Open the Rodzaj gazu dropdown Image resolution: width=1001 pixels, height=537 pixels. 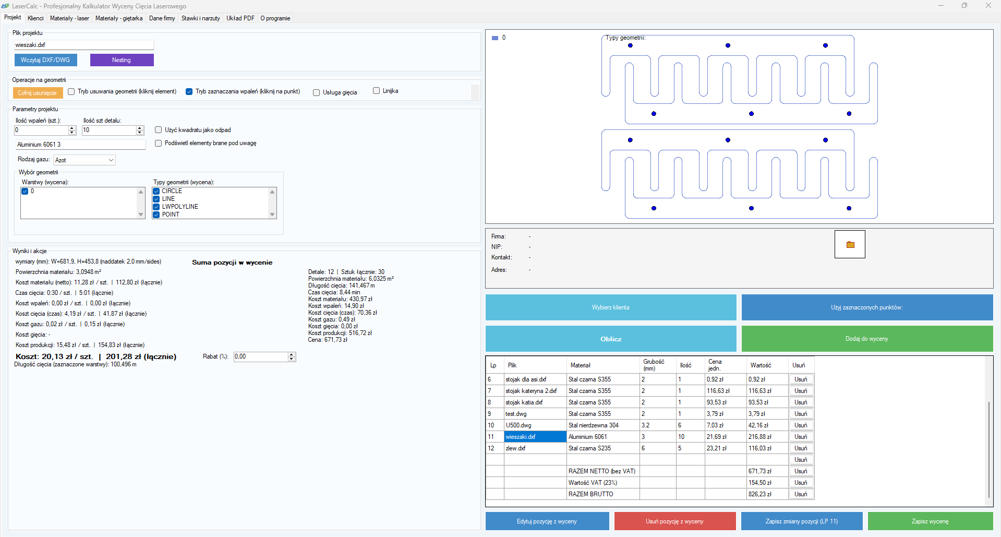coord(84,160)
